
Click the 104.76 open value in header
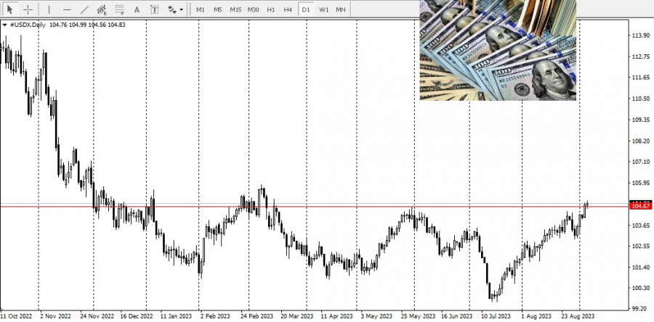point(58,25)
